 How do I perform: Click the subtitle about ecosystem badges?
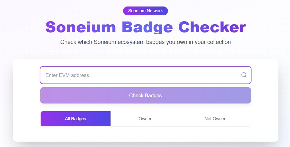tap(146, 42)
